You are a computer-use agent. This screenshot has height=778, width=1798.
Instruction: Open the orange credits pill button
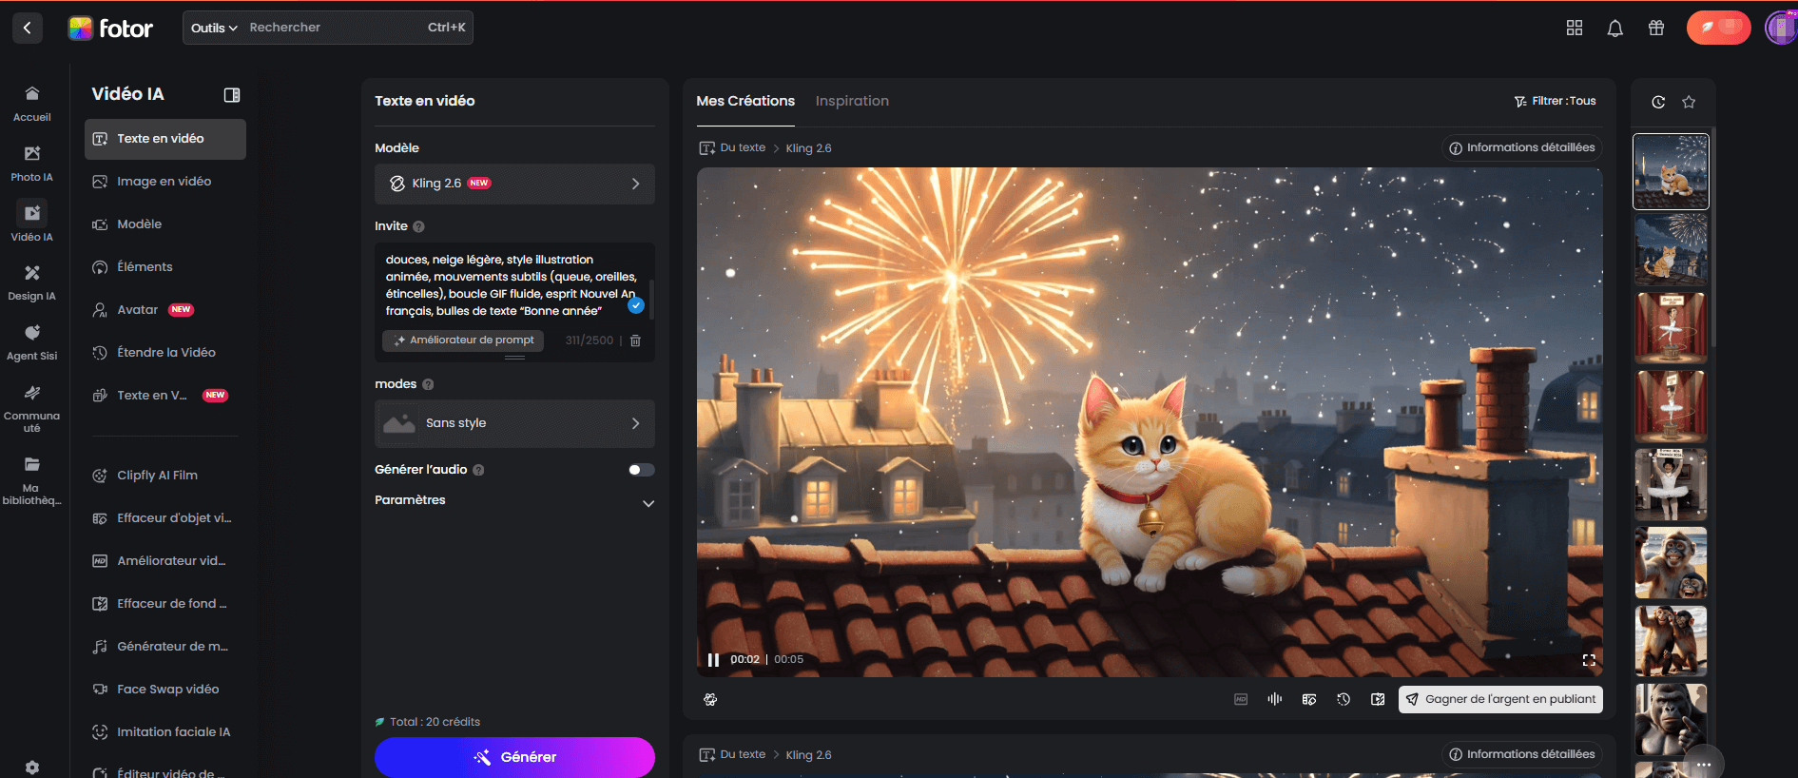click(1718, 28)
